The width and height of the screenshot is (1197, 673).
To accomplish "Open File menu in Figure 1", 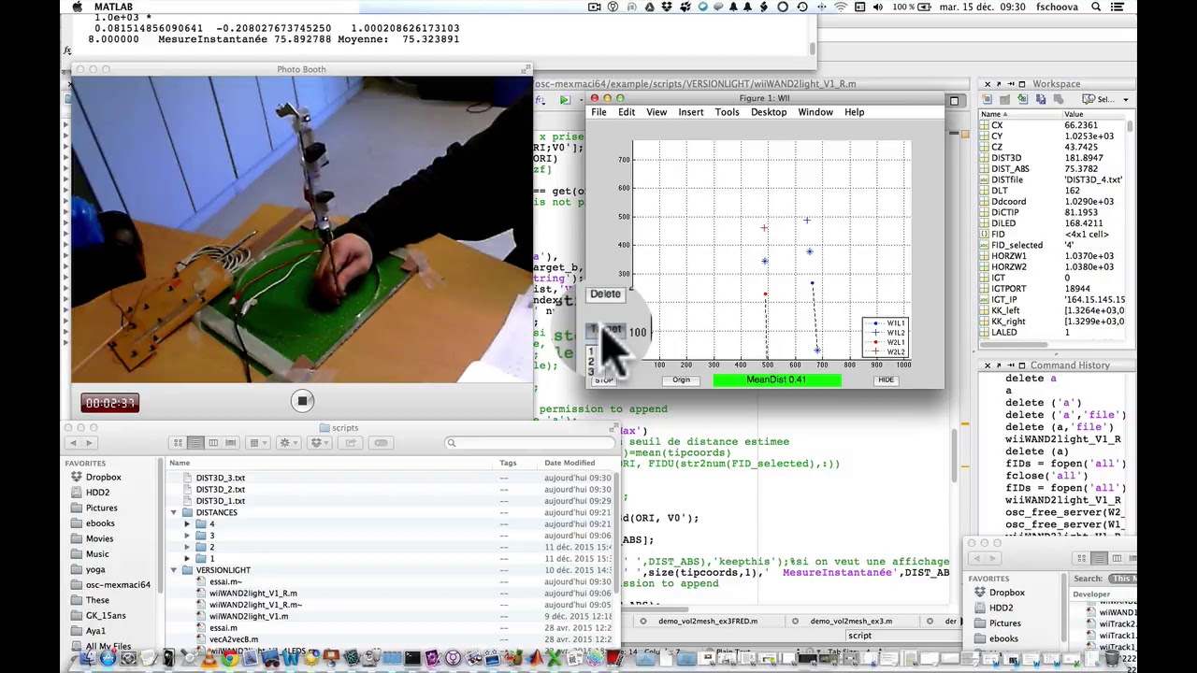I will (598, 112).
